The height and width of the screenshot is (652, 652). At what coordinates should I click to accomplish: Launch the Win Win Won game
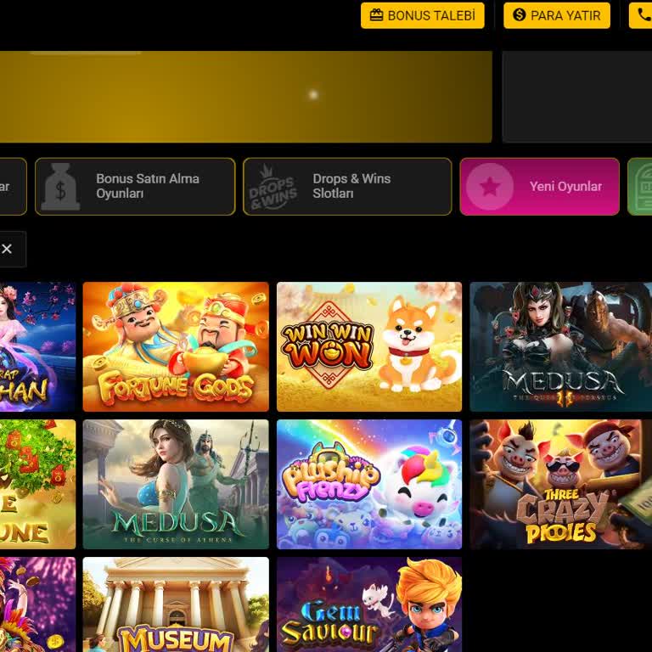(x=369, y=346)
